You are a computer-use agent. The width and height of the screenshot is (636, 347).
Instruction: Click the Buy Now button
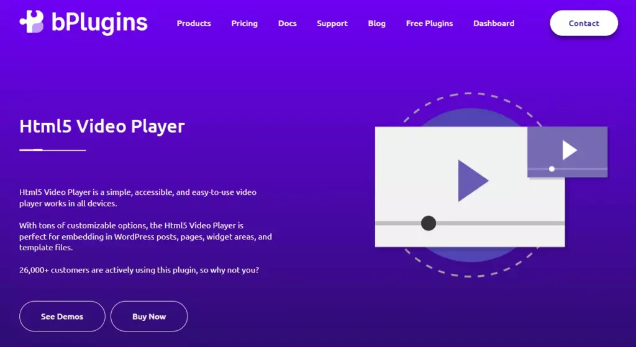[149, 316]
